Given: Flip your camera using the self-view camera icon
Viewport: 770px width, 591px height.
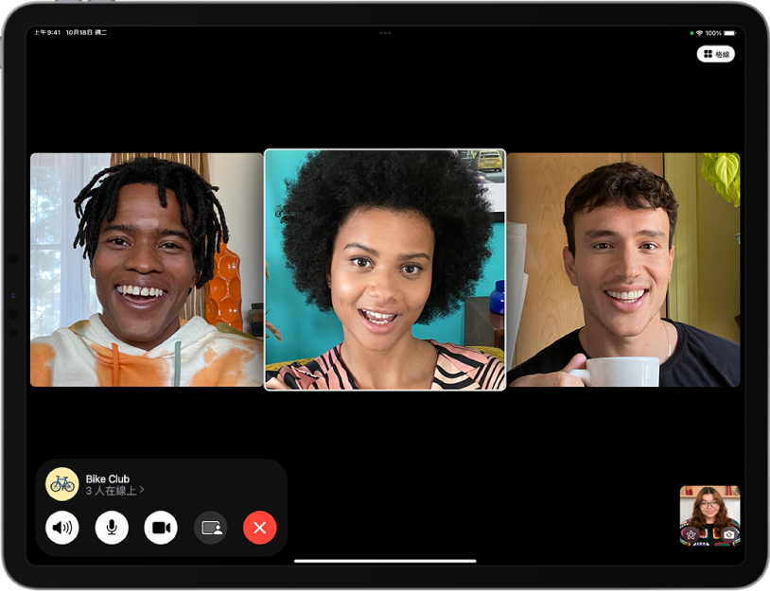Looking at the screenshot, I should (x=728, y=533).
